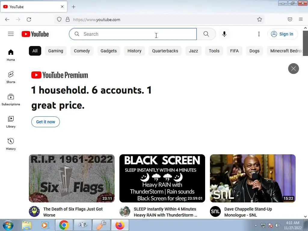Select the Minecraft Bedrock filter chip
Image resolution: width=308 pixels, height=231 pixels.
[x=285, y=51]
